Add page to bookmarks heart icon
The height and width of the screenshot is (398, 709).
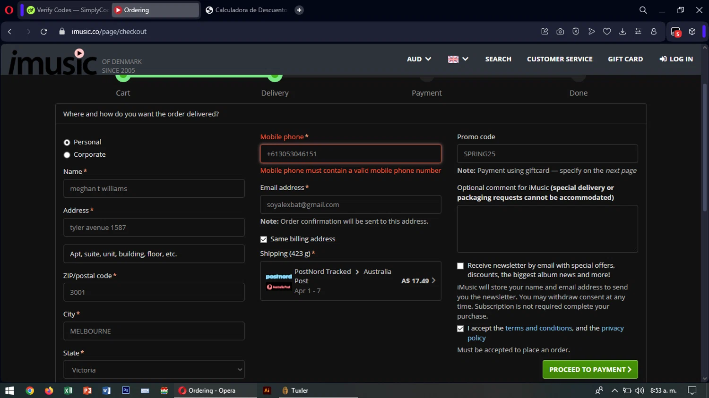click(607, 32)
